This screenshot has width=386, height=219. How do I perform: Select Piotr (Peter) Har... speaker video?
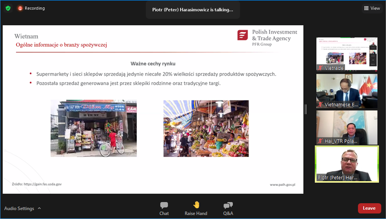pyautogui.click(x=347, y=163)
